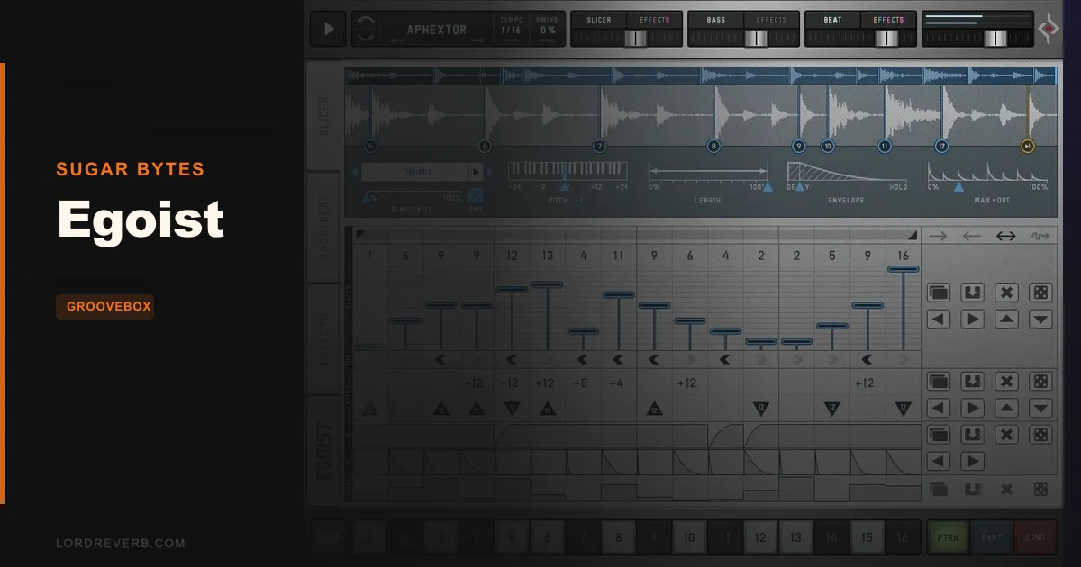This screenshot has width=1081, height=567.
Task: Toggle reverse arrow on step 15
Action: tap(867, 359)
